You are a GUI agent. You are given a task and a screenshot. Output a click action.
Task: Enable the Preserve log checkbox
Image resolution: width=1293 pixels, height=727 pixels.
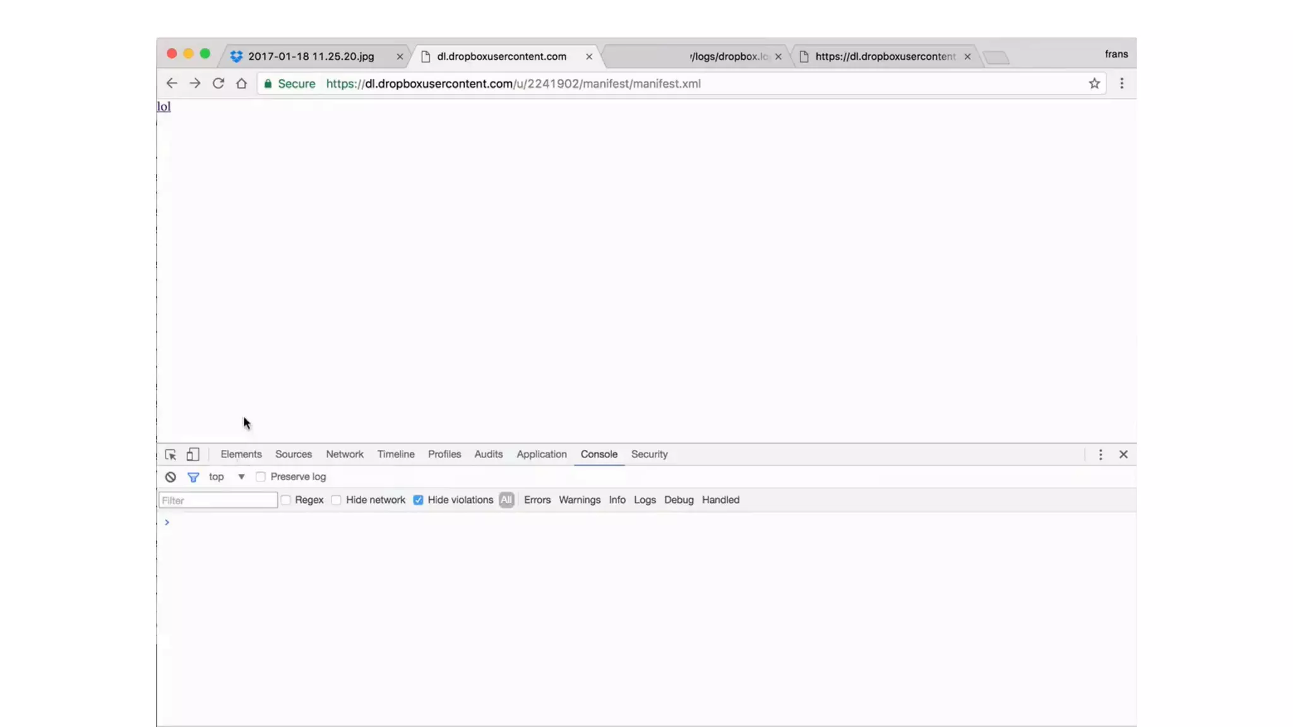tap(261, 476)
